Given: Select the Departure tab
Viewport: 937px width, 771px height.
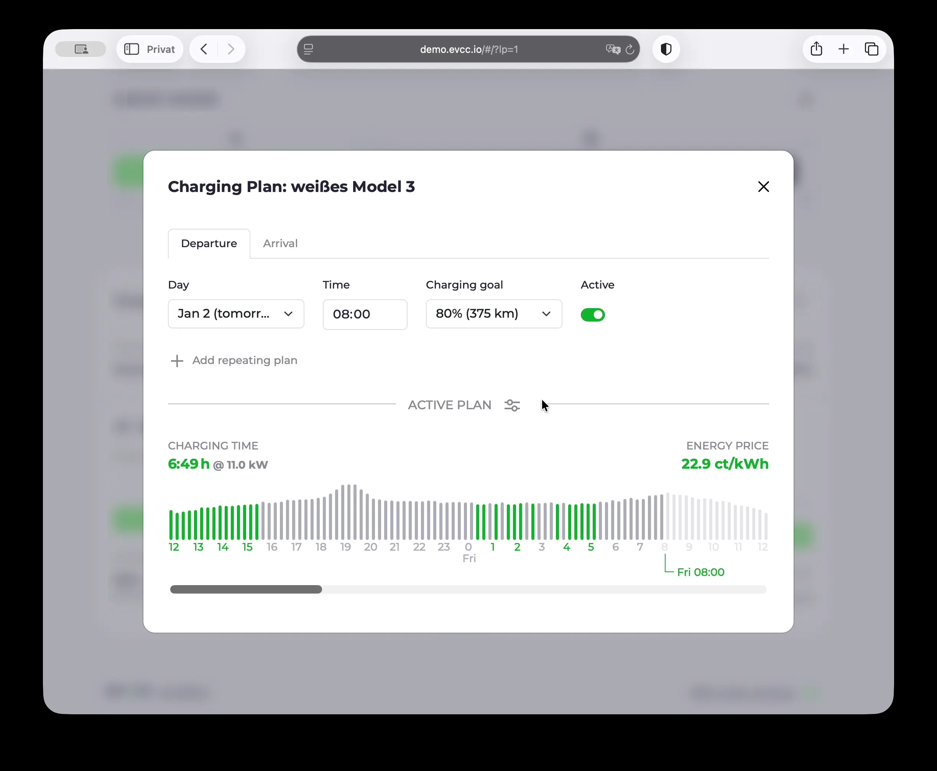Looking at the screenshot, I should [209, 243].
